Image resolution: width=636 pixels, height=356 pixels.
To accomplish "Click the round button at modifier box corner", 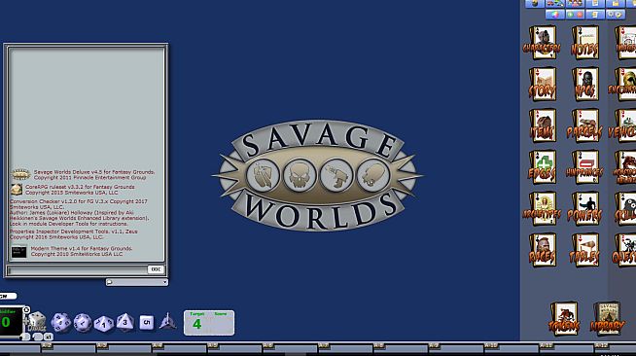I will click(x=26, y=310).
